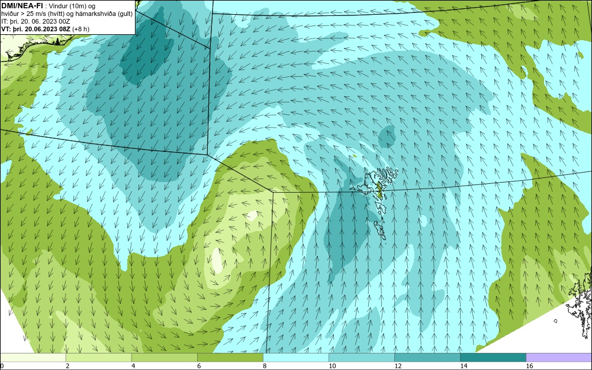Screen dimensions: 592x370
Task: Click the 'DMI/NEA-FI' model title text
Action: pyautogui.click(x=22, y=5)
